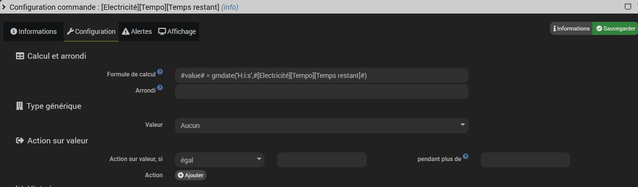
Task: Add an action with Ajouter button
Action: click(x=190, y=175)
